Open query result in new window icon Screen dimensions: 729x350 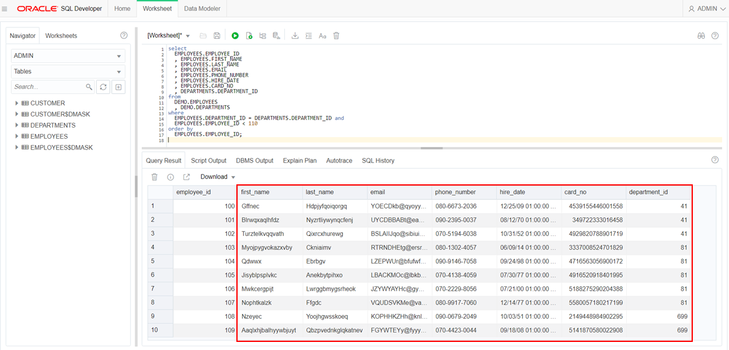186,177
